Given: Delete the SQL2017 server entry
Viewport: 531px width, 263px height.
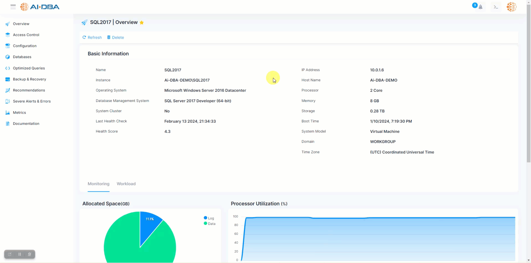Looking at the screenshot, I should [x=115, y=37].
